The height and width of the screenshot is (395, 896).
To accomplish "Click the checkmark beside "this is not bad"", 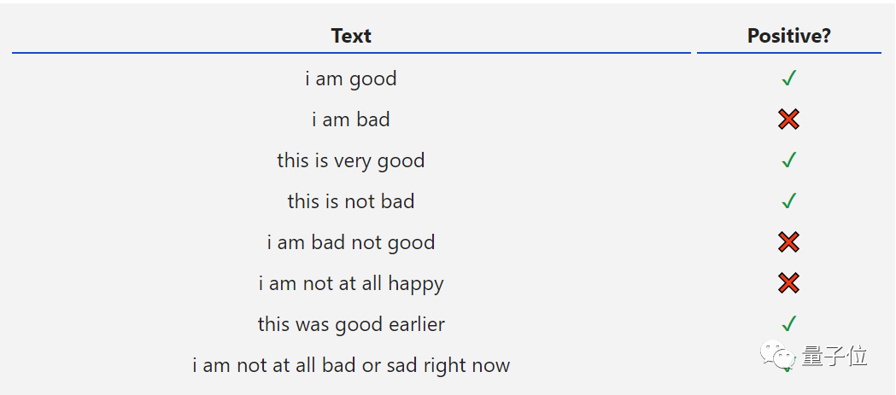I will (x=788, y=201).
